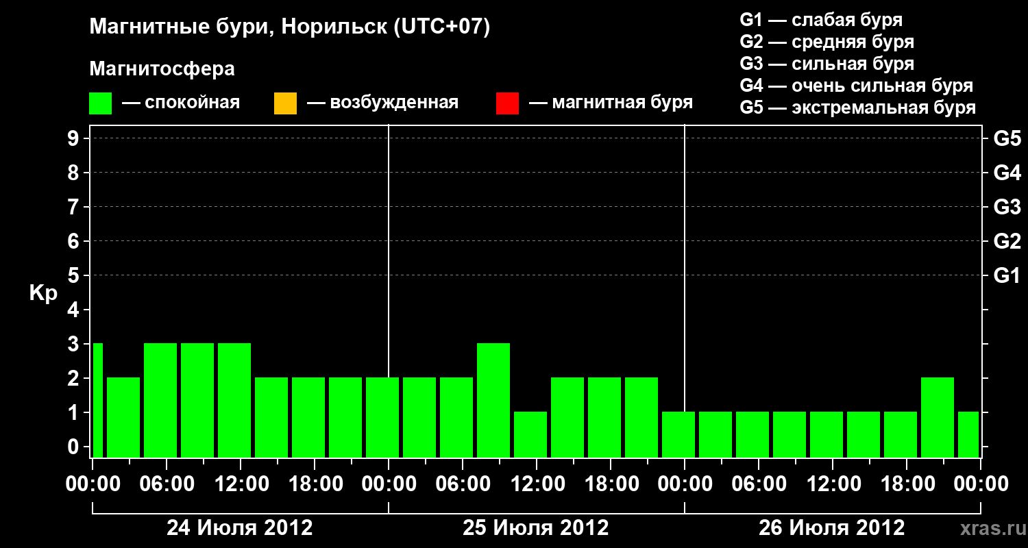Click the red 'магнитная буря' legend swatch
This screenshot has width=1028, height=548.
[507, 103]
